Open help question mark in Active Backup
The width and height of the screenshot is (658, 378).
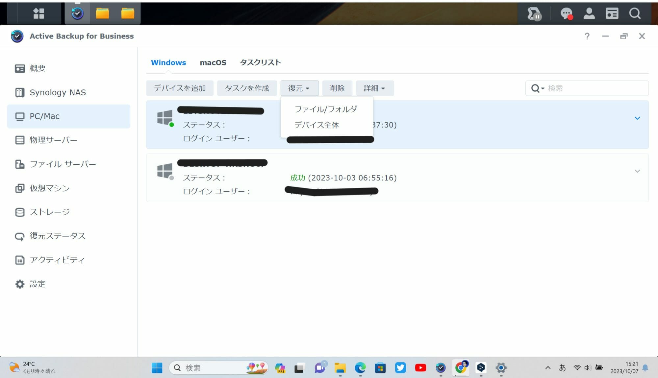tap(587, 36)
